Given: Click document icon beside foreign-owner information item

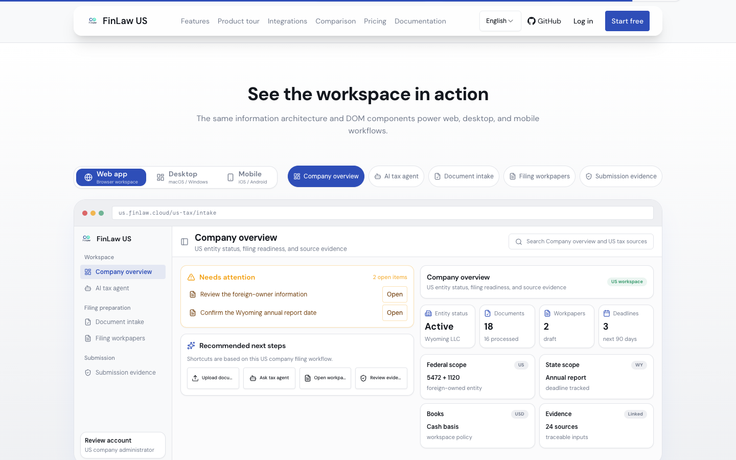Looking at the screenshot, I should tap(193, 294).
